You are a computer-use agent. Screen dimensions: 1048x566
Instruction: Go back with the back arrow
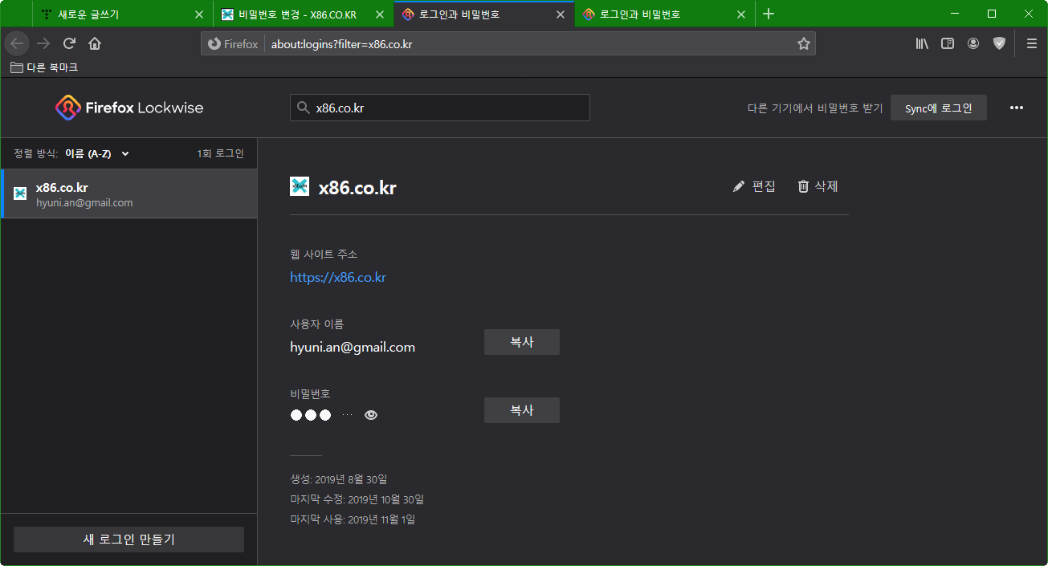pyautogui.click(x=18, y=43)
